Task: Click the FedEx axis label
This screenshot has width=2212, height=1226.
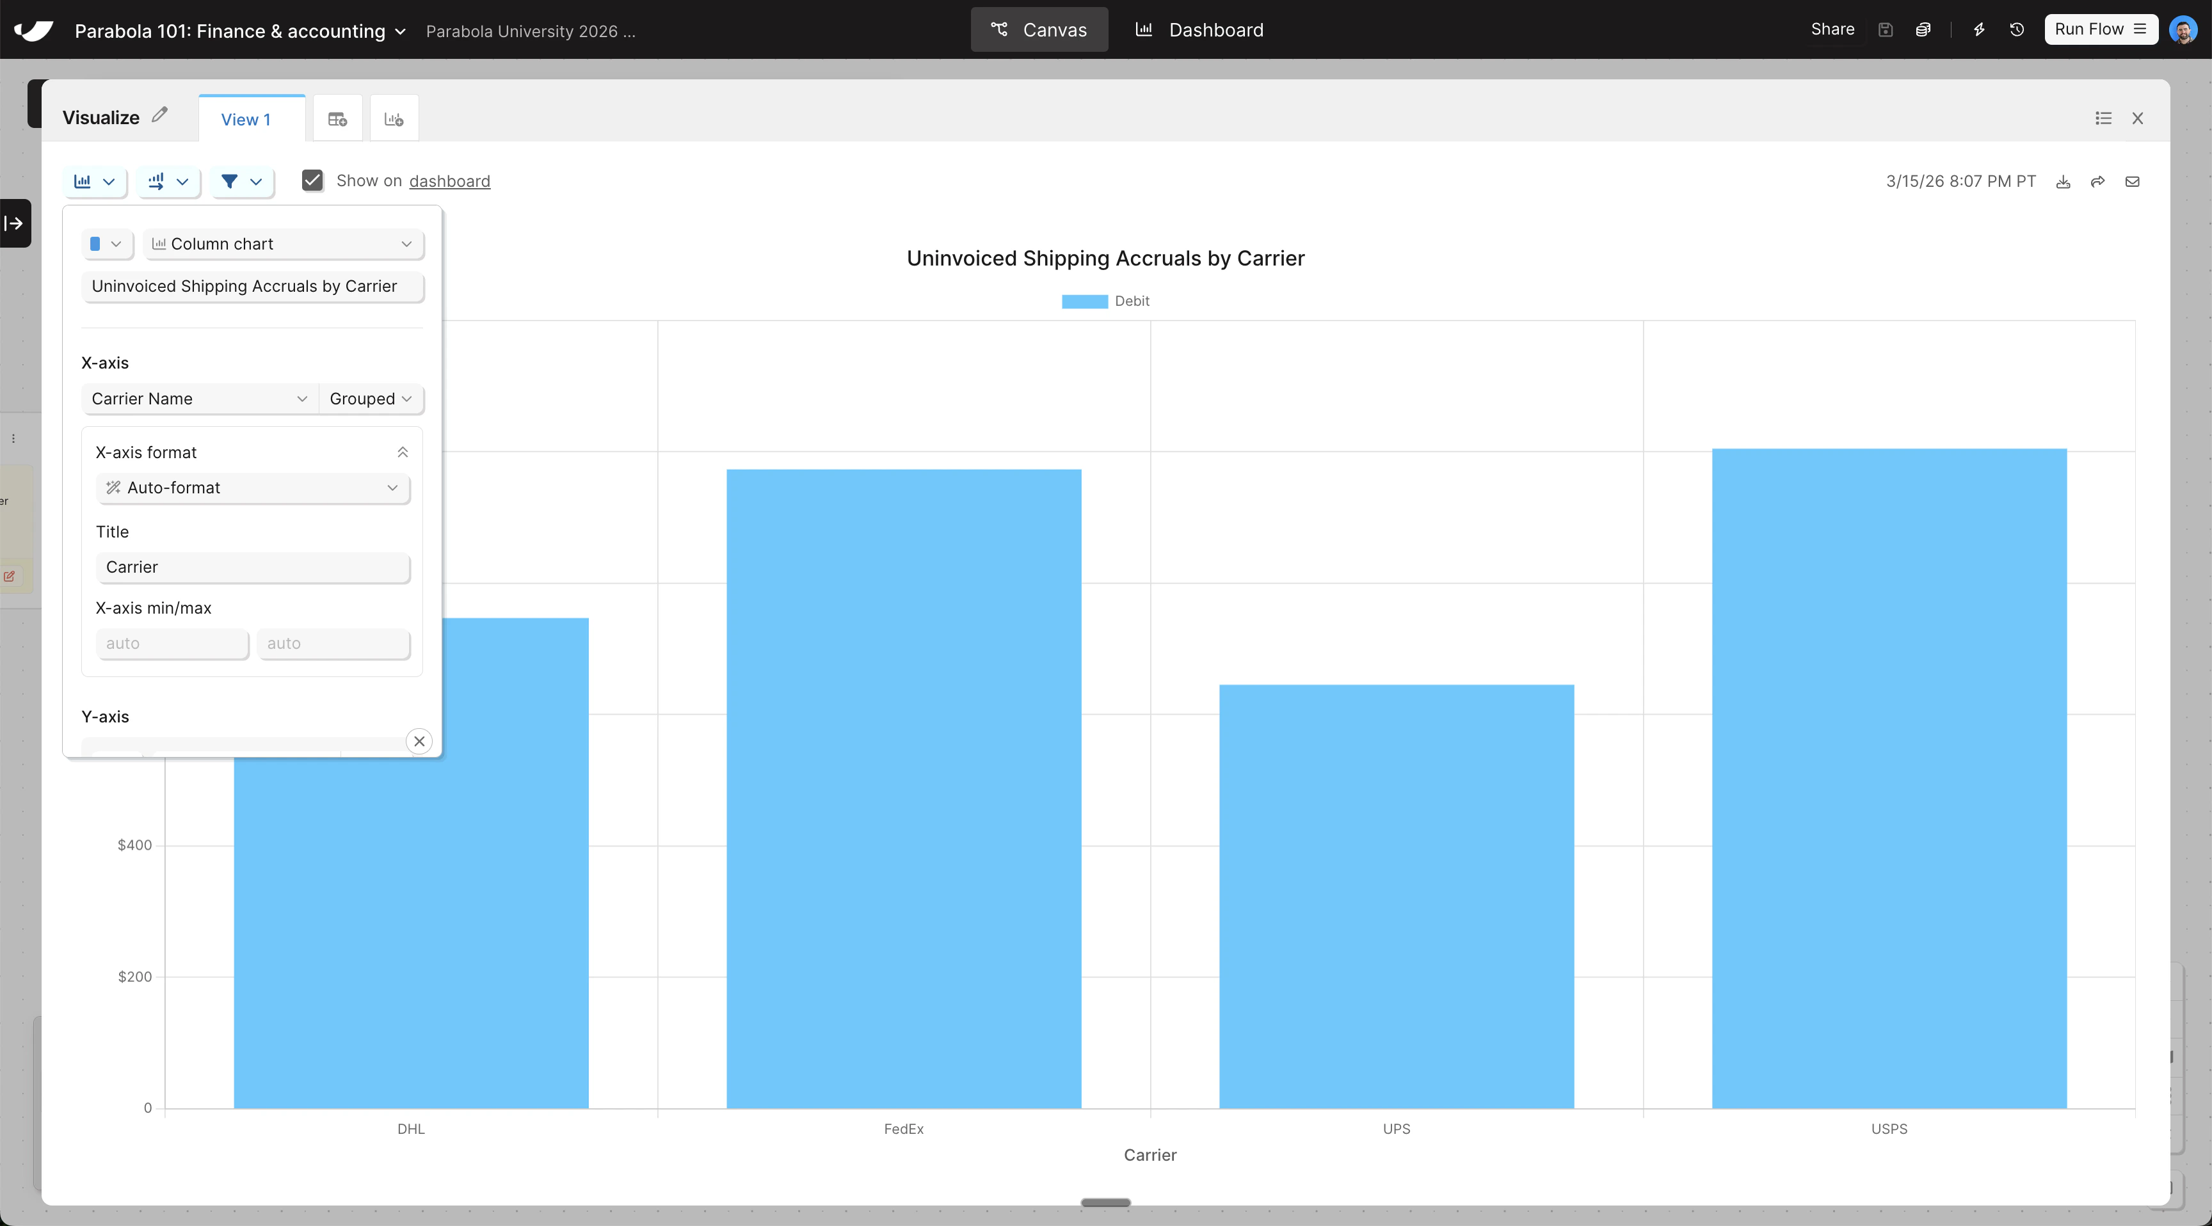Action: tap(903, 1129)
